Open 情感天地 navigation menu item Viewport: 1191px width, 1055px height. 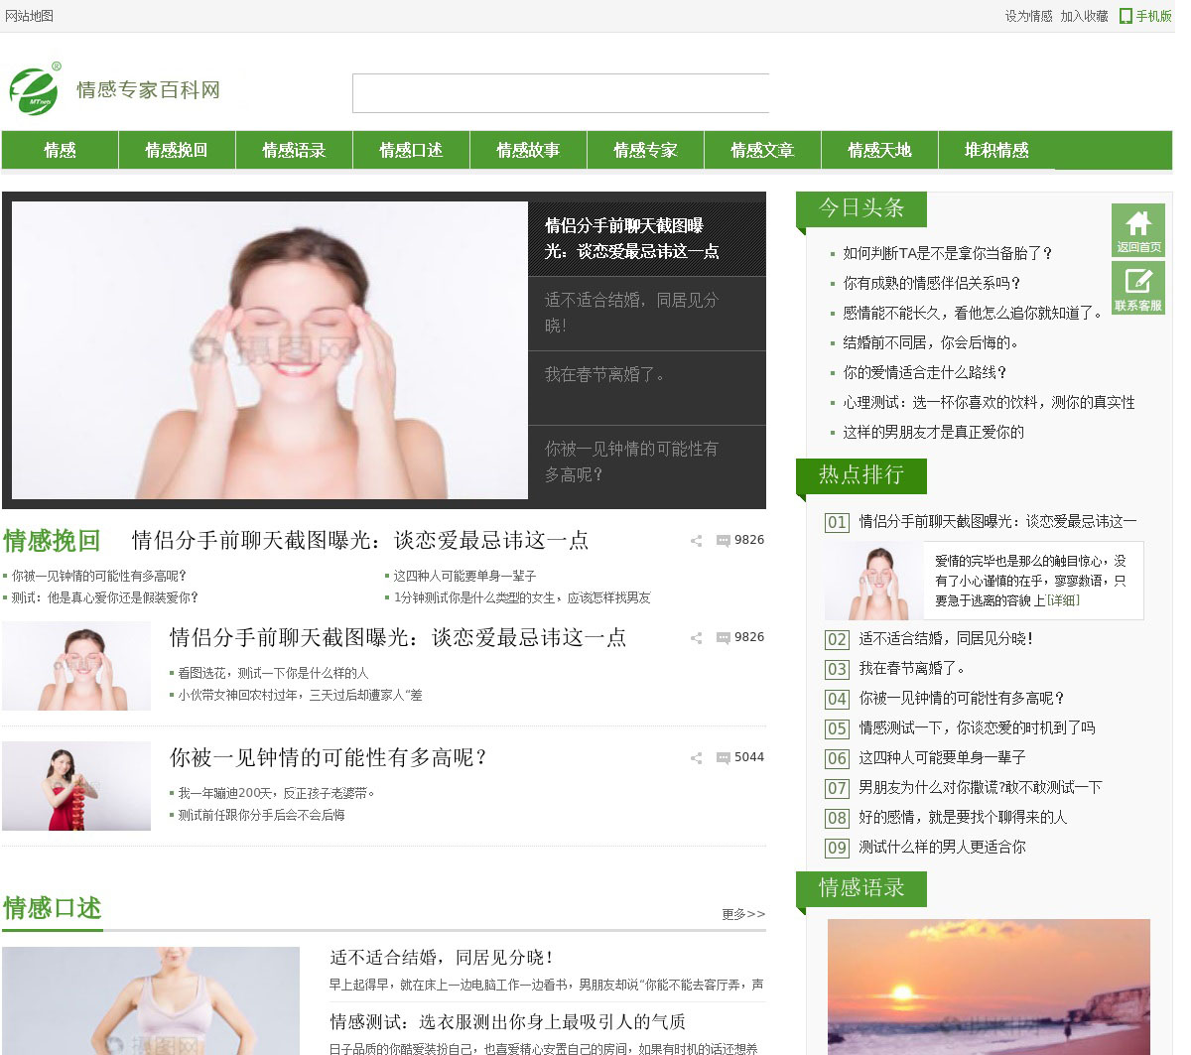(x=879, y=150)
